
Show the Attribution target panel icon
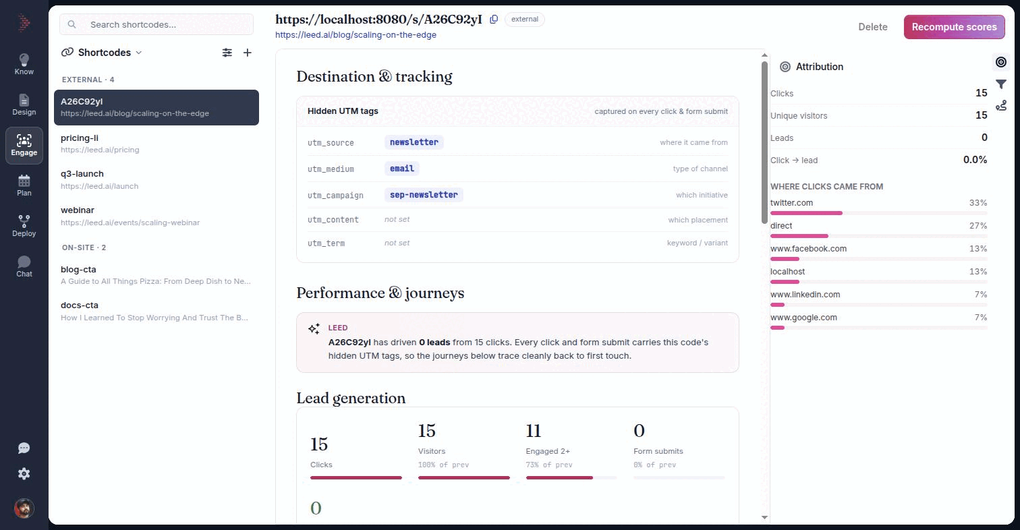(x=1001, y=62)
